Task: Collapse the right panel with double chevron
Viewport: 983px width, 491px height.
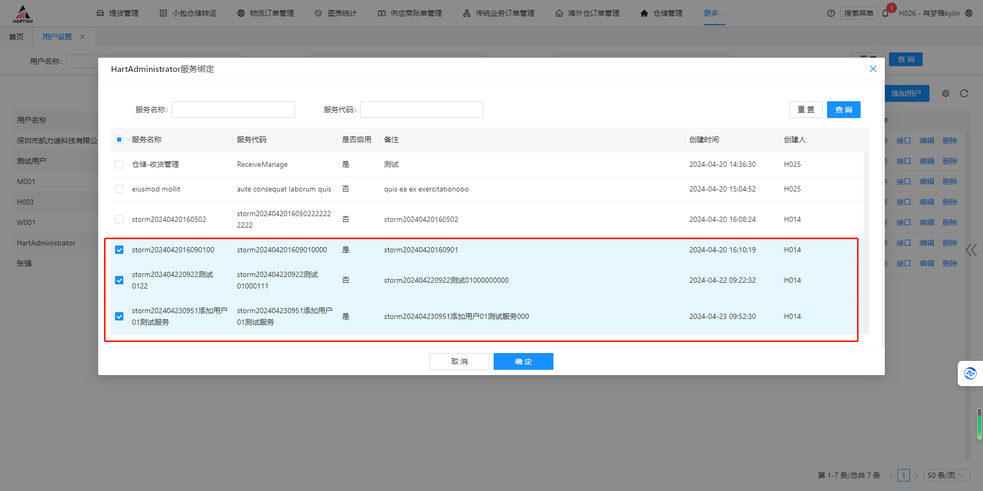Action: [971, 250]
